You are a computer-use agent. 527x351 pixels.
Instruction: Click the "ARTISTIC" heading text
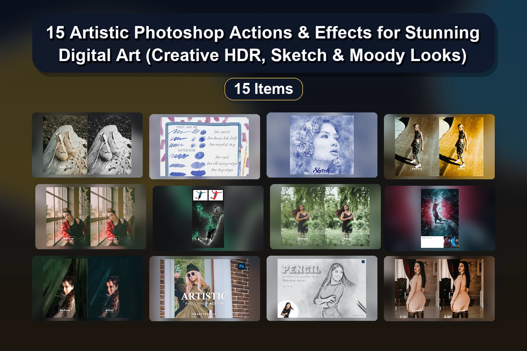click(x=204, y=296)
